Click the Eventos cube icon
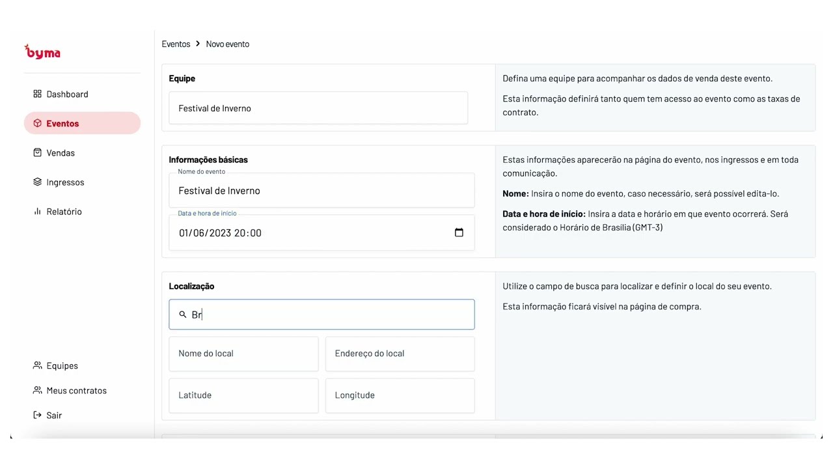The image size is (833, 469). point(37,123)
